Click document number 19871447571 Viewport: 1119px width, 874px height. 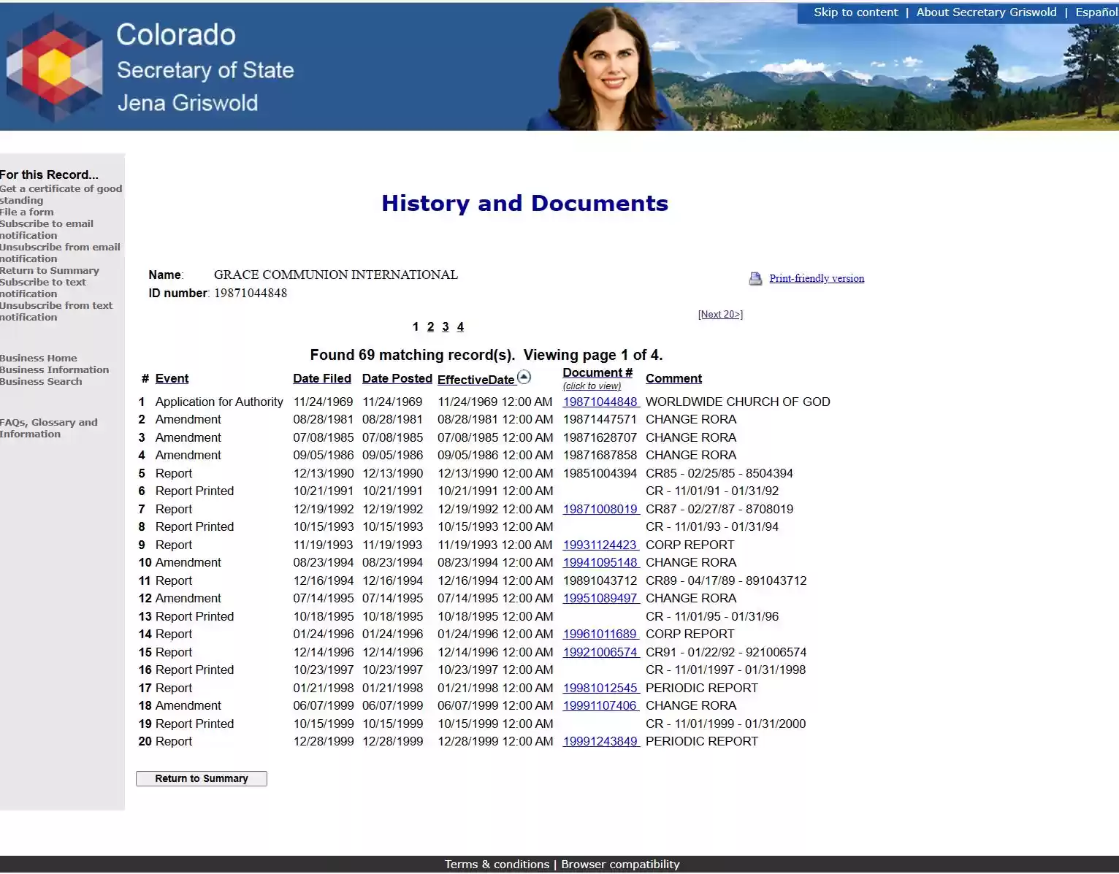click(600, 419)
